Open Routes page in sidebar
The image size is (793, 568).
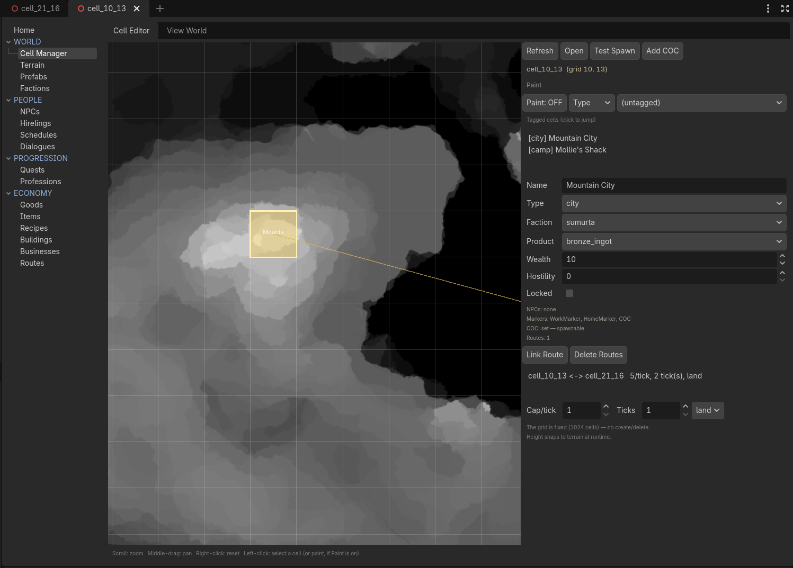pos(32,263)
